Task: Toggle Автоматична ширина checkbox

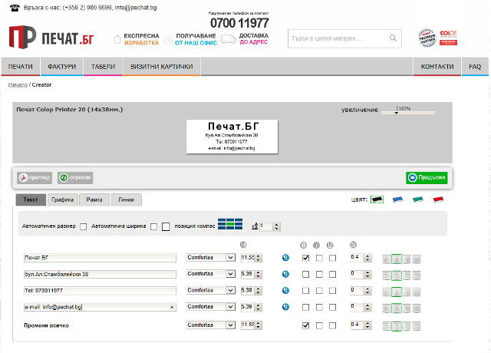Action: coord(153,226)
